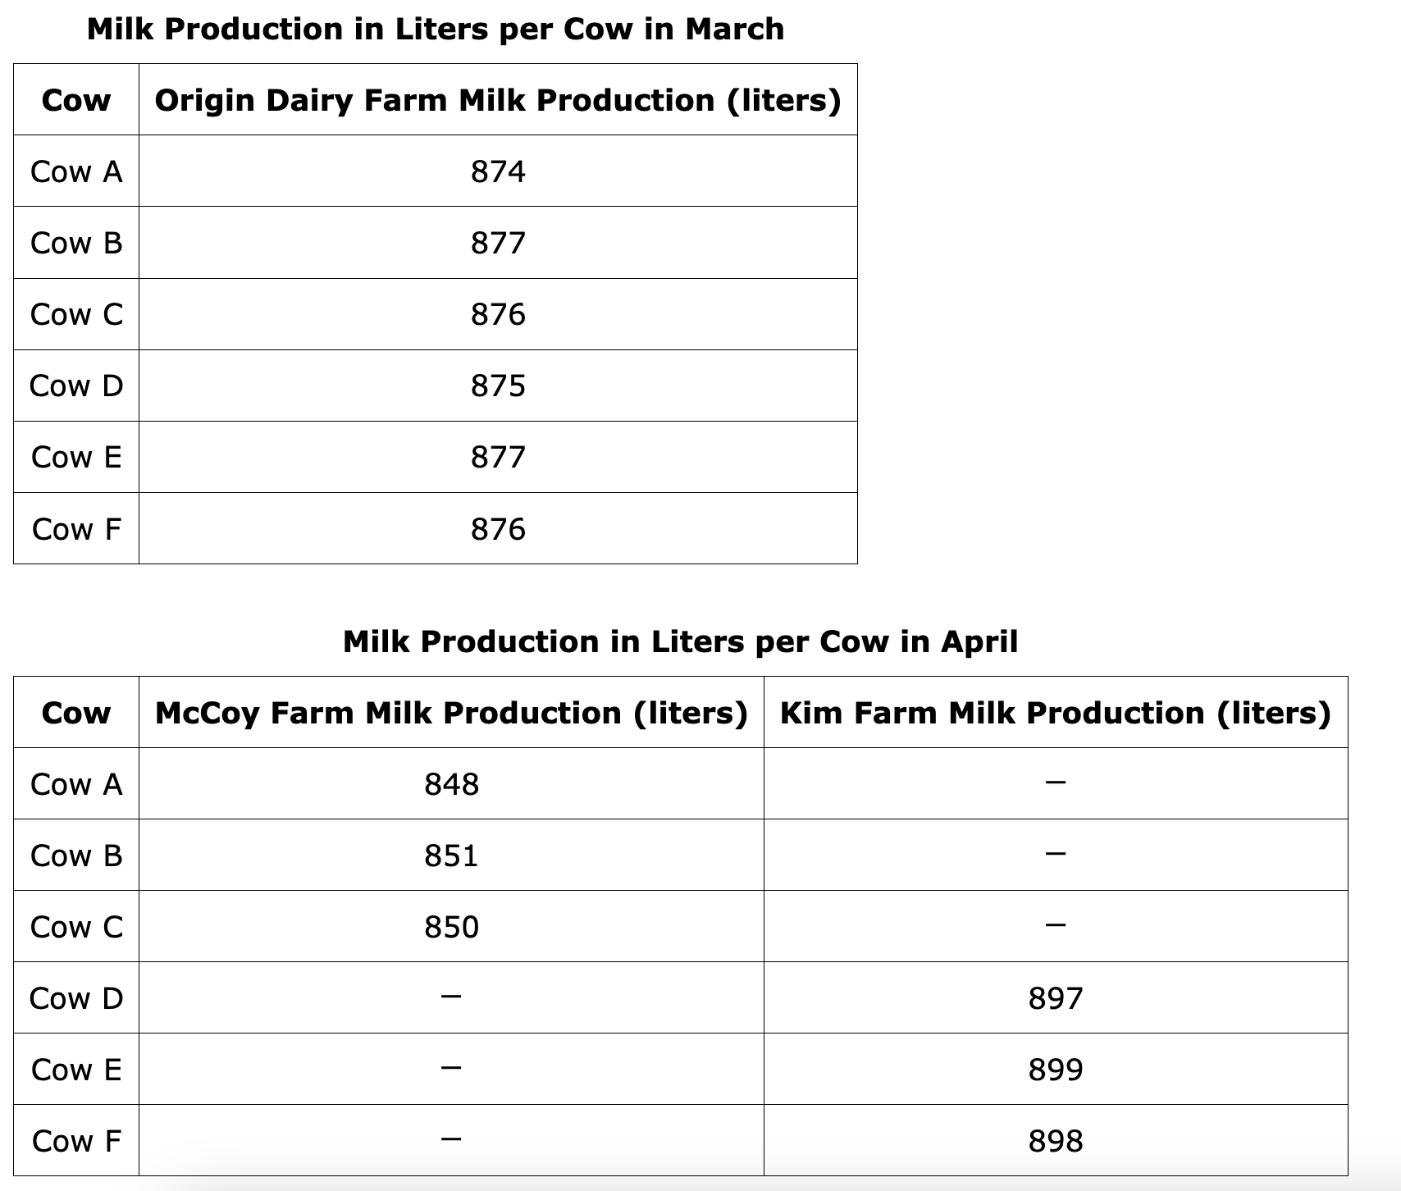Screen dimensions: 1401x1191
Task: Click Cow F's March value of 876
Action: 498,529
